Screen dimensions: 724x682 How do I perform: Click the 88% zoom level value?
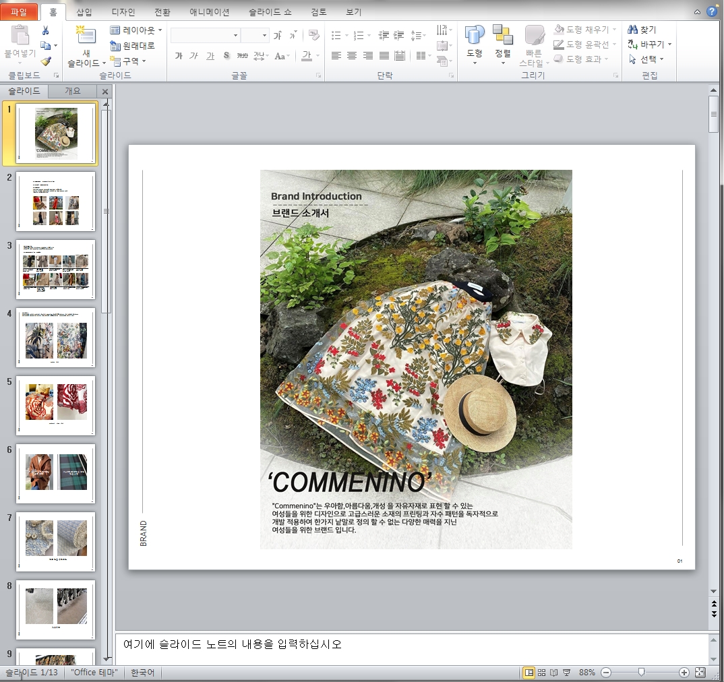pos(587,673)
